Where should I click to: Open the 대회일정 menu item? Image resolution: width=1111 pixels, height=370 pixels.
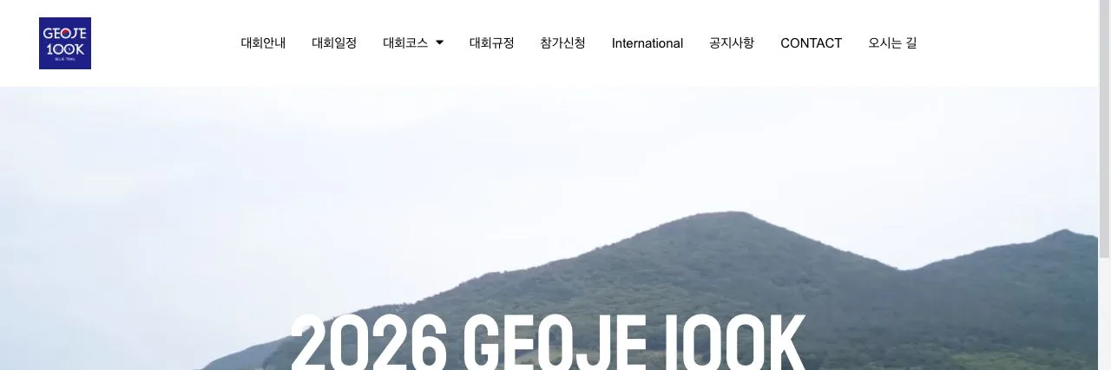click(334, 43)
